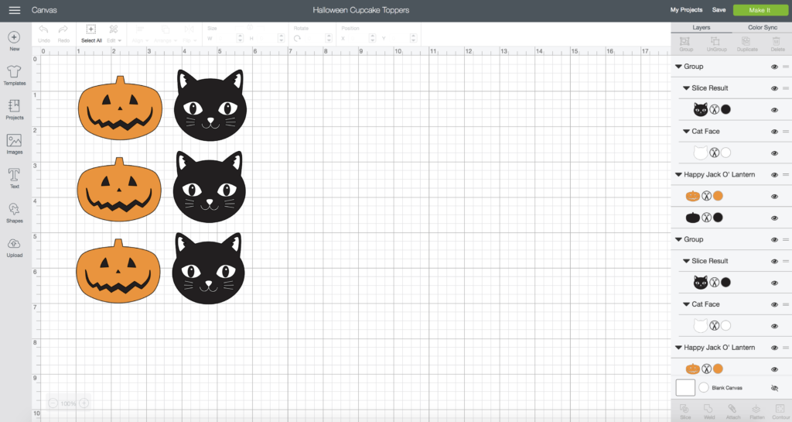
Task: Click the Blank Canvas circle color swatch
Action: (704, 388)
